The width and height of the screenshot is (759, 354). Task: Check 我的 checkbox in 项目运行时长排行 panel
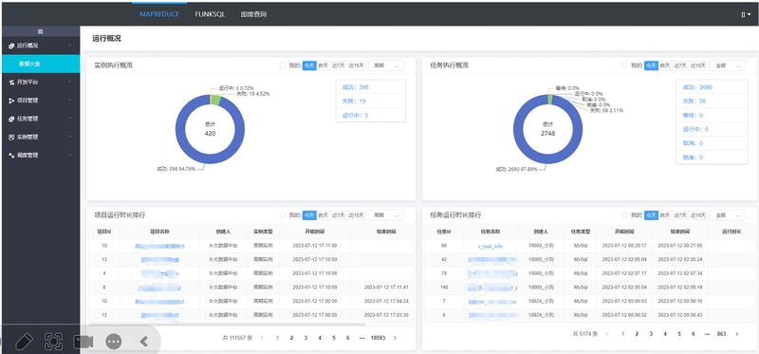[x=282, y=215]
